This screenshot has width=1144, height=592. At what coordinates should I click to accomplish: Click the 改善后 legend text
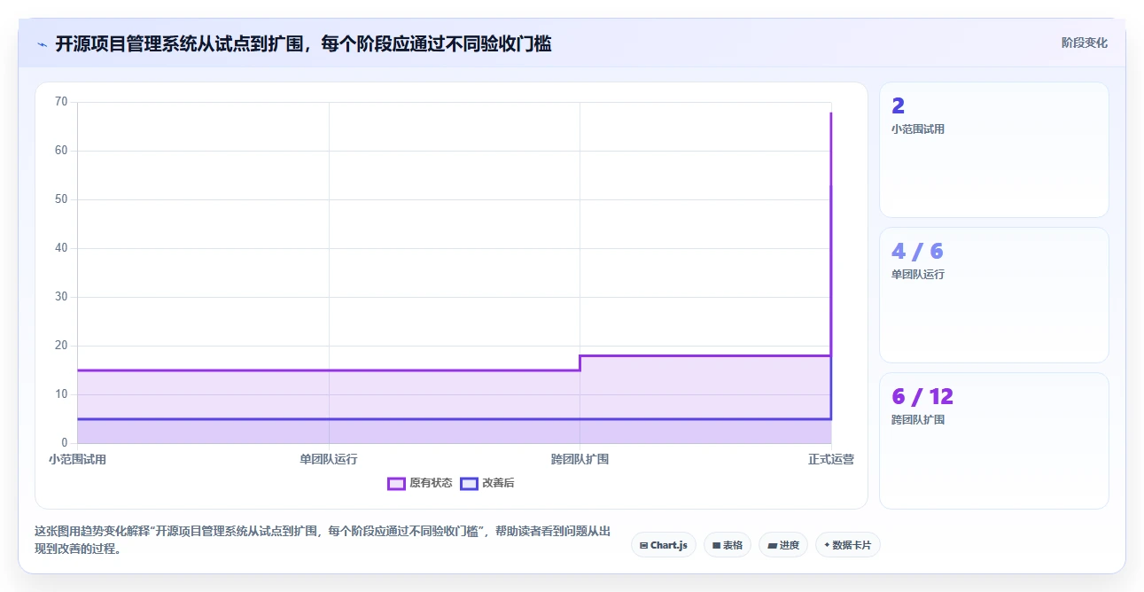(498, 483)
